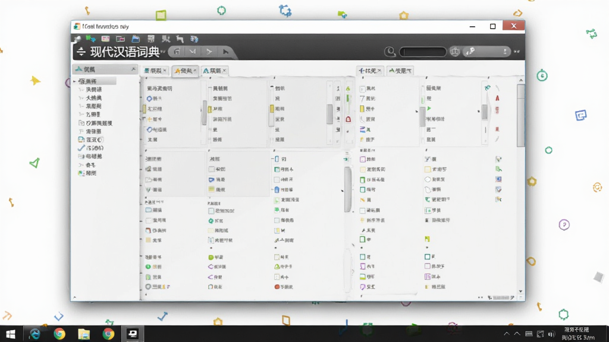Click the grid calculator-style toolbar icon

pyautogui.click(x=151, y=39)
